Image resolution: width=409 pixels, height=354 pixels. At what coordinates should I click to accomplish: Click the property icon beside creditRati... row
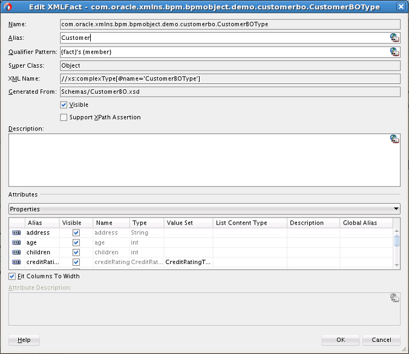click(x=16, y=262)
